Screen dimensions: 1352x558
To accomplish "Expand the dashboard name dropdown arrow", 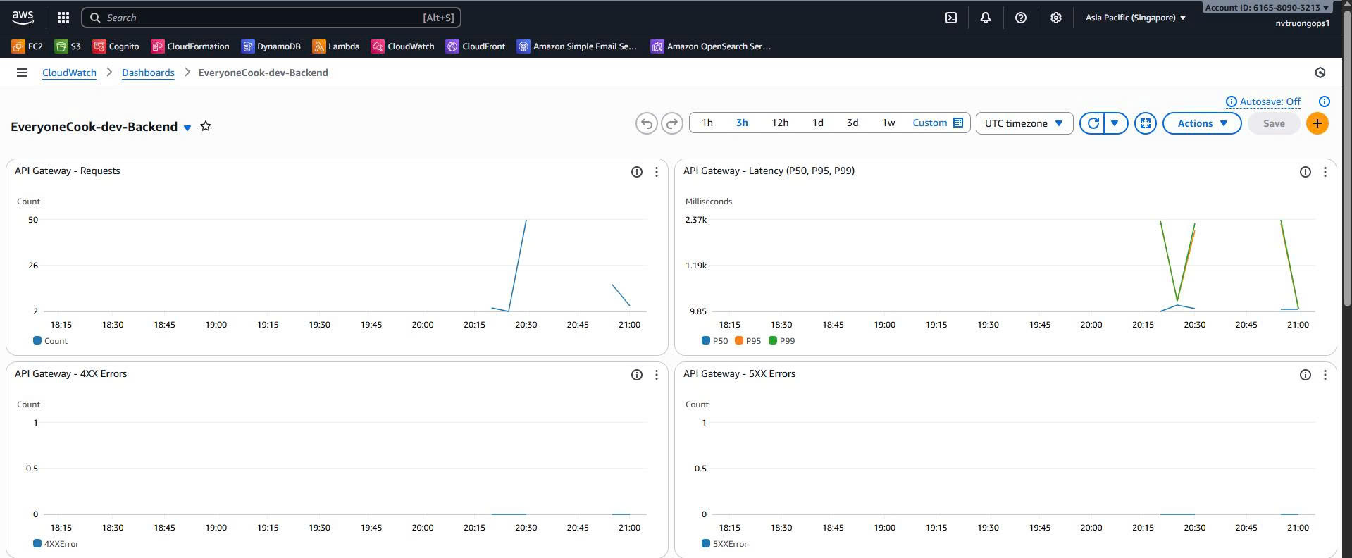I will (187, 128).
